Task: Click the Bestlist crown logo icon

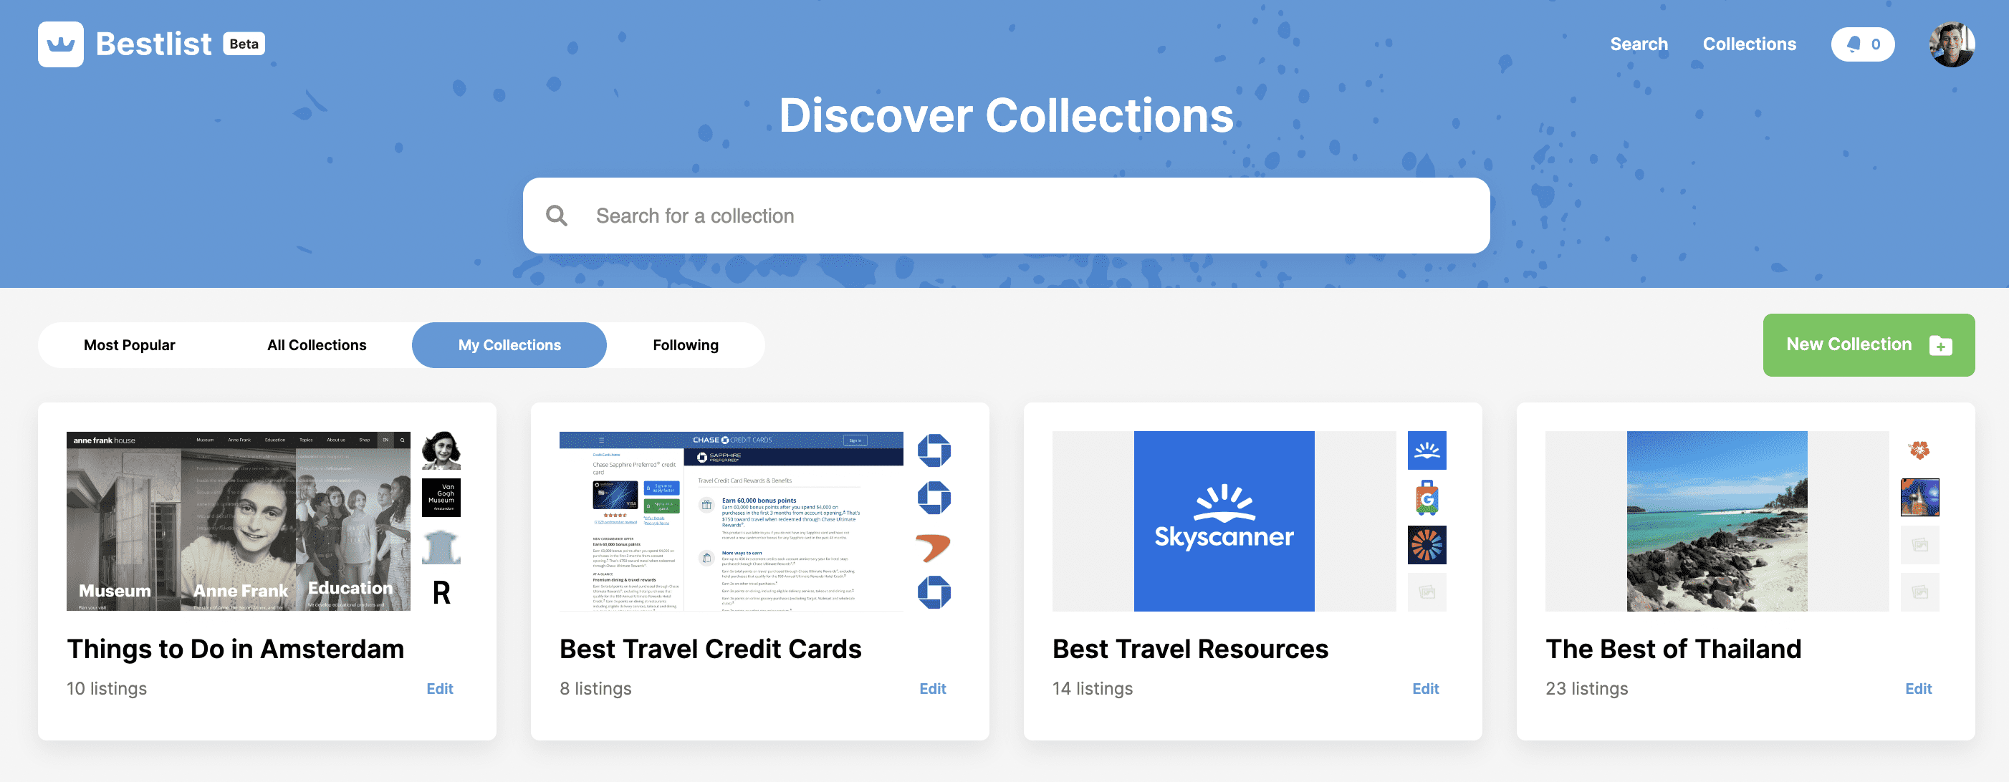Action: click(62, 42)
